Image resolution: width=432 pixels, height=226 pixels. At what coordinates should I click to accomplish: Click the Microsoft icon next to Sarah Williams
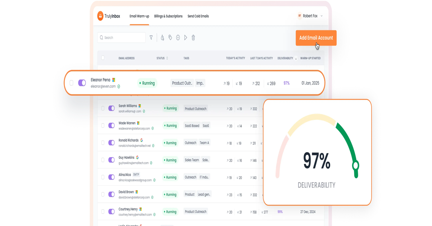coord(140,106)
